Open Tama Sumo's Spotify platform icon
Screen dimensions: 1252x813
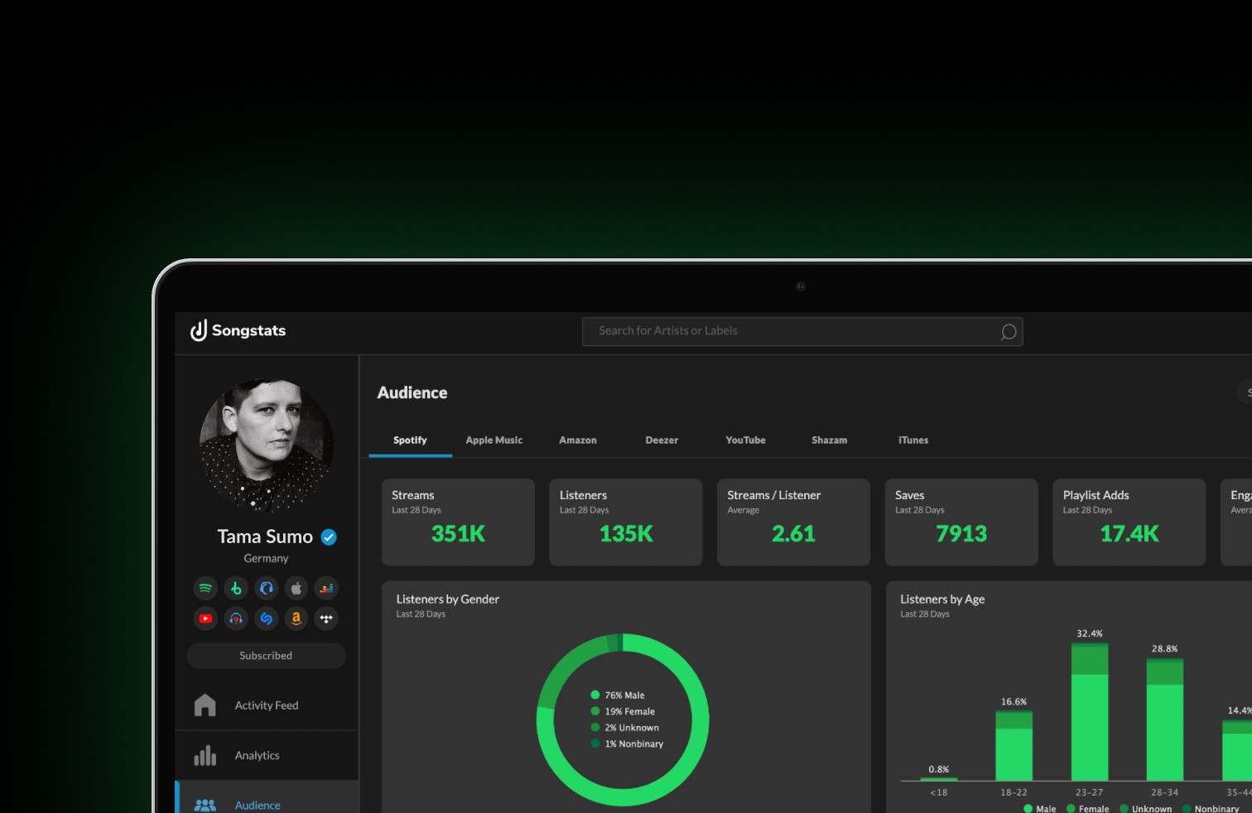[205, 589]
